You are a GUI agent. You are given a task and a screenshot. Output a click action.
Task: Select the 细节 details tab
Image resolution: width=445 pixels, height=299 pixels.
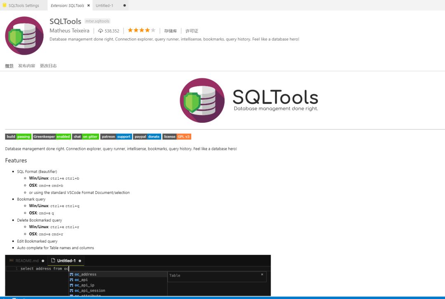(x=9, y=66)
